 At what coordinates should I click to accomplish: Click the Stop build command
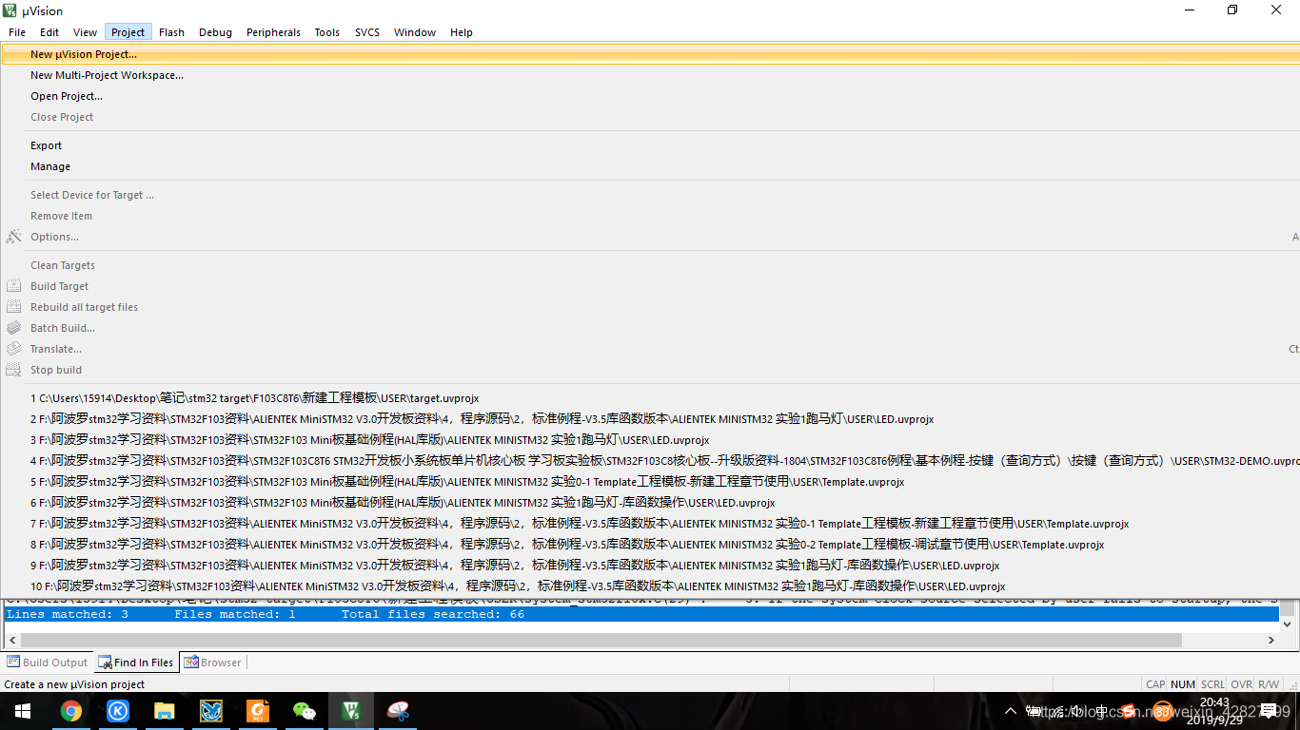tap(650, 370)
